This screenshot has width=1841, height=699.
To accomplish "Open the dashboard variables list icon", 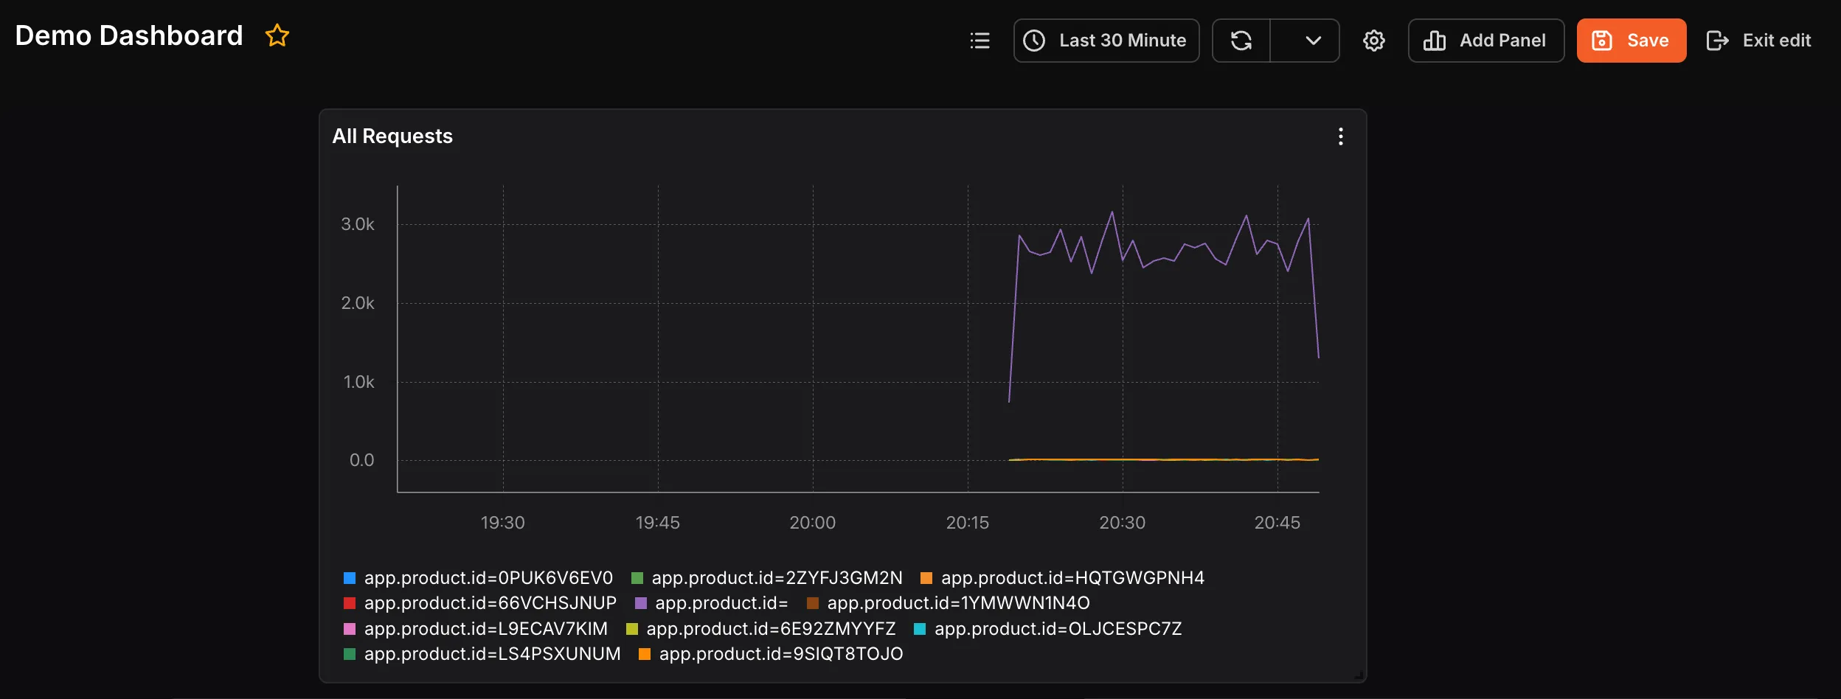I will coord(980,41).
